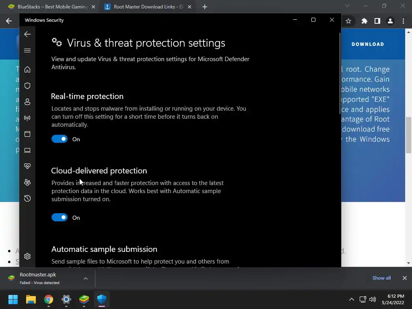Close the BlueStacks browser tab
Screen dimensions: 412x309
pos(93,7)
